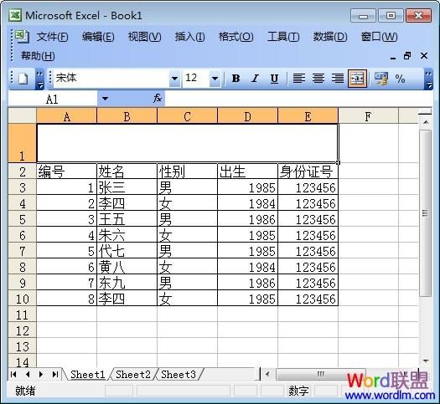
Task: Apply Currency style format
Action: pyautogui.click(x=381, y=79)
